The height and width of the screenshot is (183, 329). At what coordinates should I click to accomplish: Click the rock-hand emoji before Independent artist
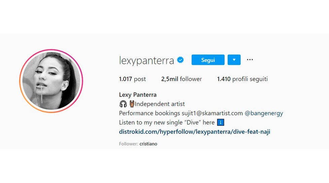pyautogui.click(x=132, y=104)
